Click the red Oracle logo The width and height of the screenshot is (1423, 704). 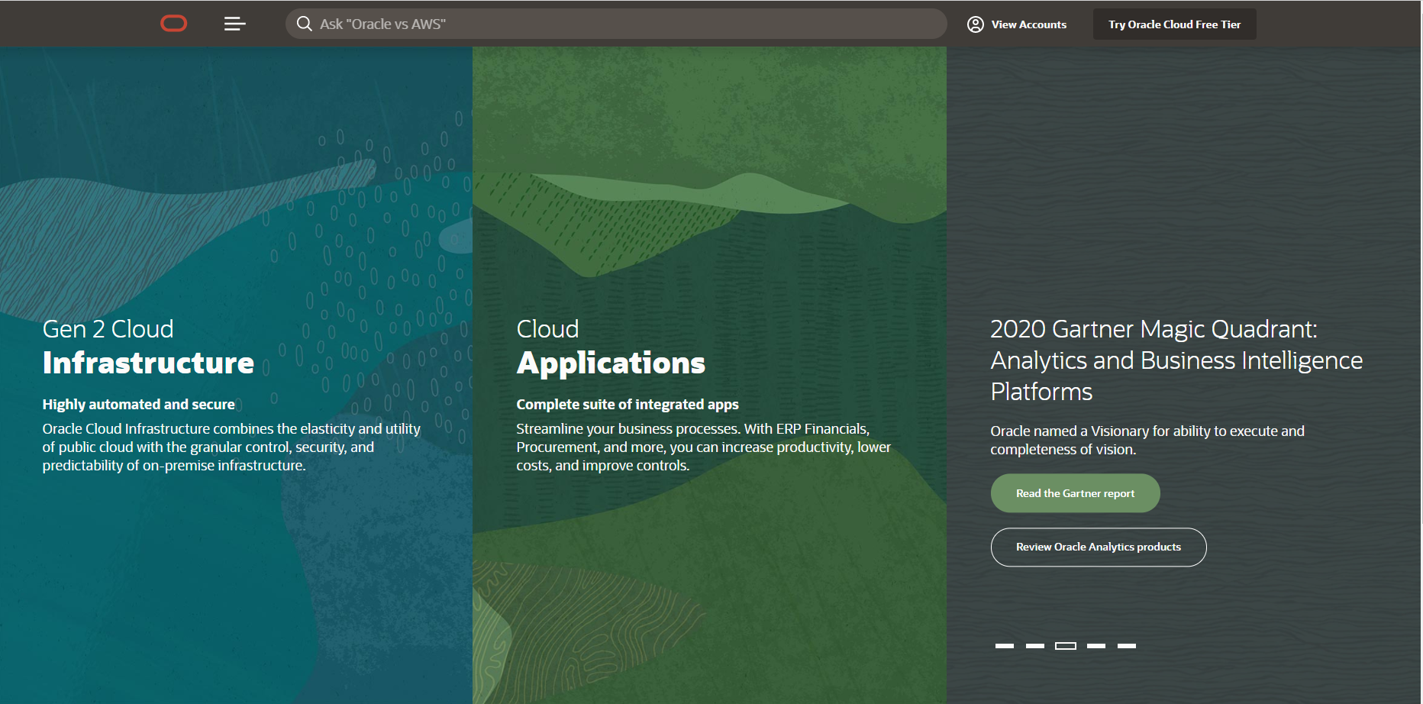click(x=173, y=24)
